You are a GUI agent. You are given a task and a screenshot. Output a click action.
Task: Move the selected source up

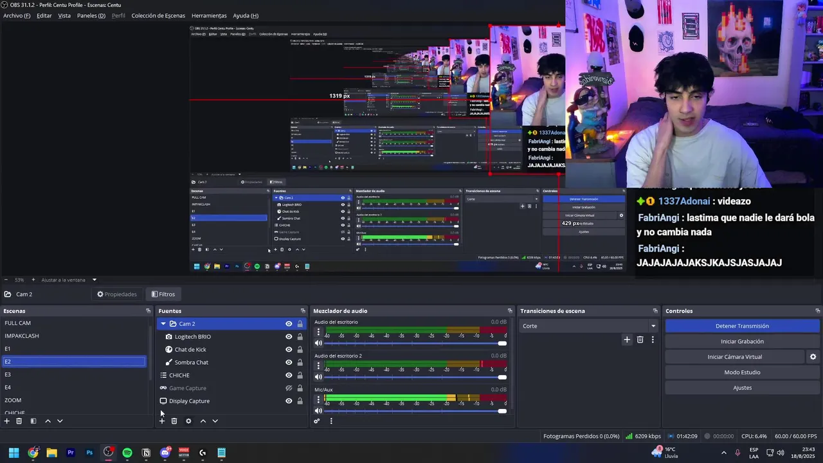pos(203,421)
